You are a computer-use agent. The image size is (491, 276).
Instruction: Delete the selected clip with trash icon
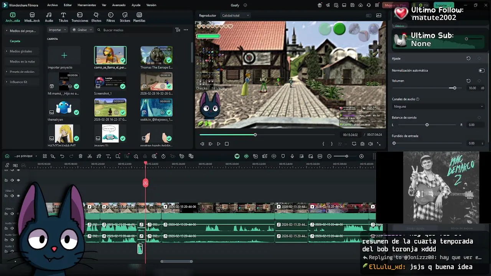[x=81, y=156]
